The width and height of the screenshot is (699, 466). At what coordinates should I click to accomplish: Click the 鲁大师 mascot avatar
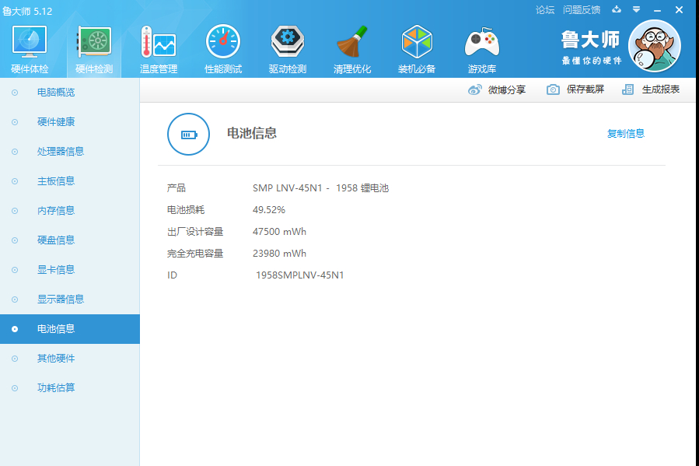[x=655, y=46]
